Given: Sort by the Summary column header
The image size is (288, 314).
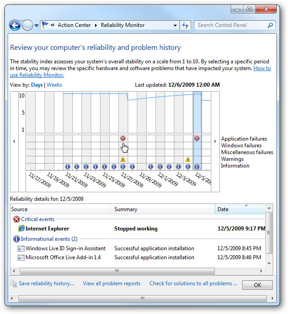Looking at the screenshot, I should (x=163, y=209).
